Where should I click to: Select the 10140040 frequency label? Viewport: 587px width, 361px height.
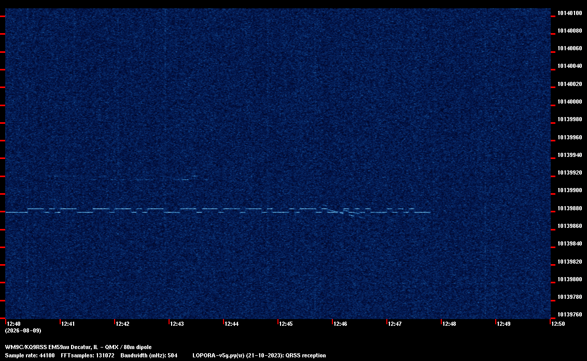(570, 66)
